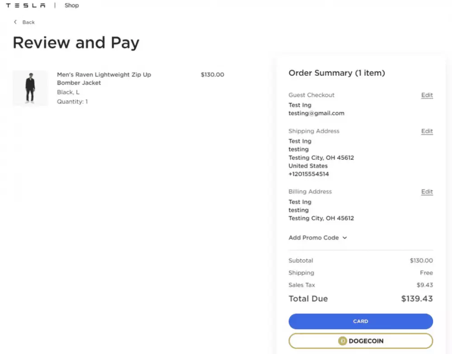452x354 pixels.
Task: Click the Review and Pay heading
Action: (x=76, y=43)
